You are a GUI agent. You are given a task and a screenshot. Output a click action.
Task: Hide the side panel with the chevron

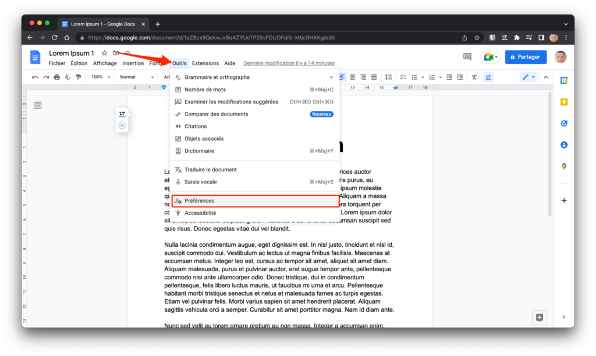tap(563, 317)
